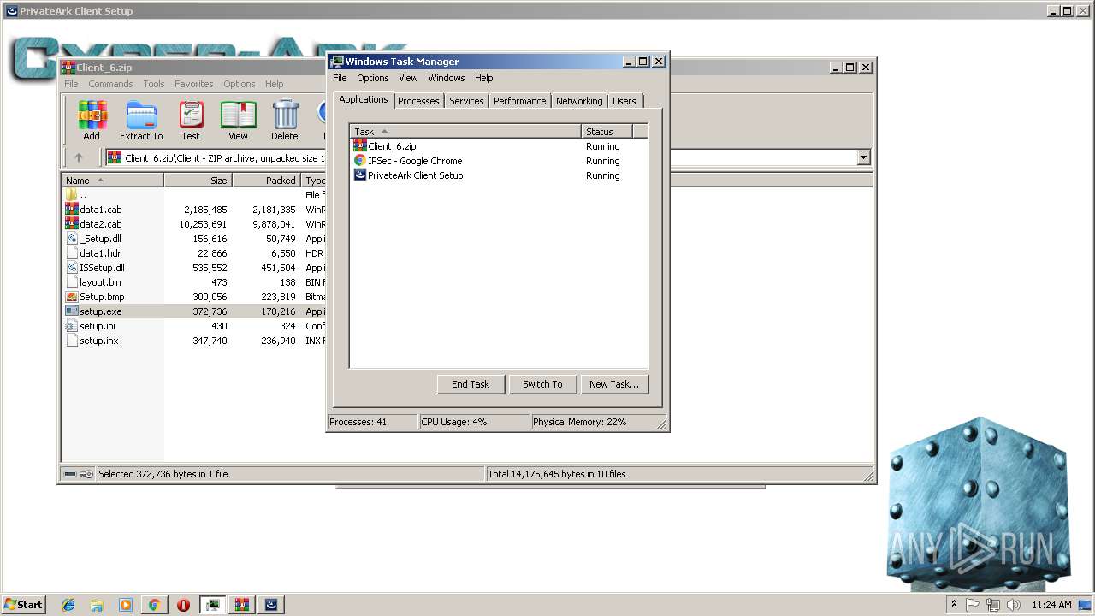
Task: Switch to Google Chrome on the taskbar
Action: click(x=154, y=605)
